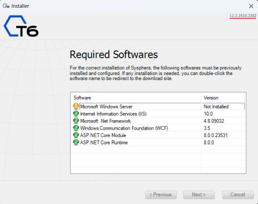
Task: Click the version value 8.0.0.23531
Action: tap(216, 135)
